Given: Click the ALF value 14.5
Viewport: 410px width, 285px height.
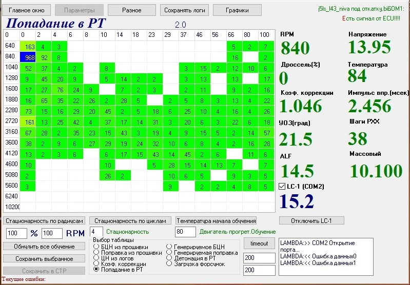Looking at the screenshot, I should pyautogui.click(x=297, y=171).
